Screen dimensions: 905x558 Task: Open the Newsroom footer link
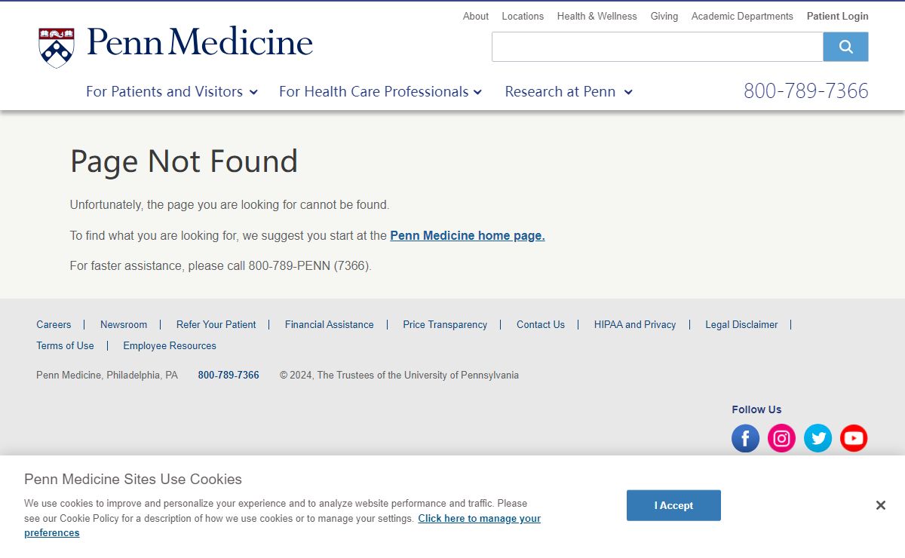tap(124, 324)
